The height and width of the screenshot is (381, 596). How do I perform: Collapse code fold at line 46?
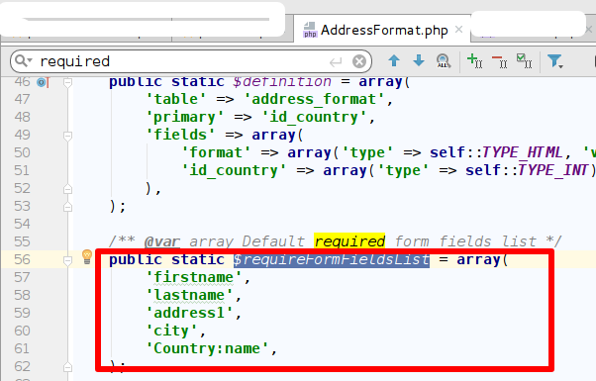67,82
